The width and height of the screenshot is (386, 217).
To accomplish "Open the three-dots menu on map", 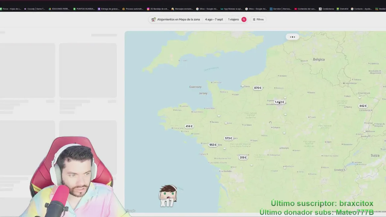I will pyautogui.click(x=292, y=37).
